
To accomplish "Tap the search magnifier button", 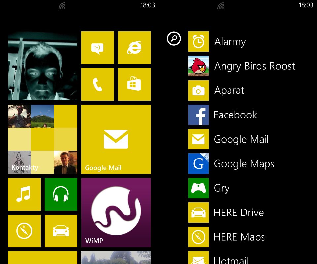I will point(174,38).
